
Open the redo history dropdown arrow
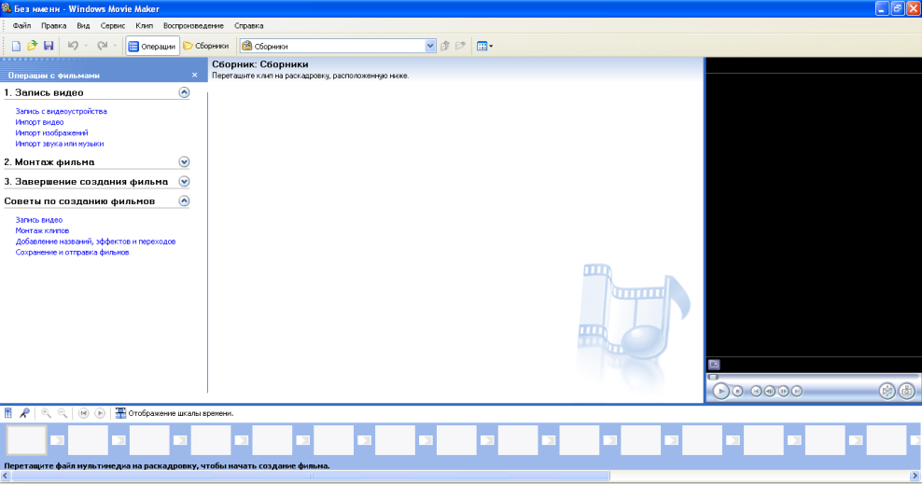pos(116,46)
